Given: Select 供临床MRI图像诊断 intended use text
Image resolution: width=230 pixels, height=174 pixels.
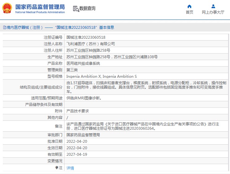Looking at the screenshot, I should pos(84,98).
